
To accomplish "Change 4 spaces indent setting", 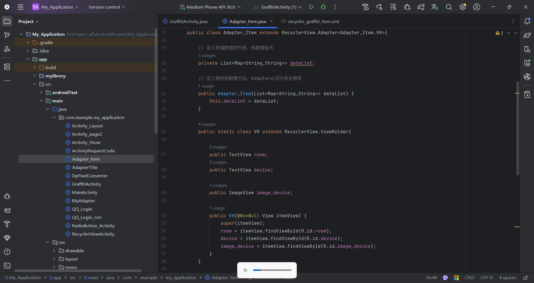I will 508,278.
